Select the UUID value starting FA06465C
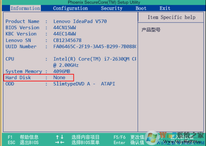 95,47
